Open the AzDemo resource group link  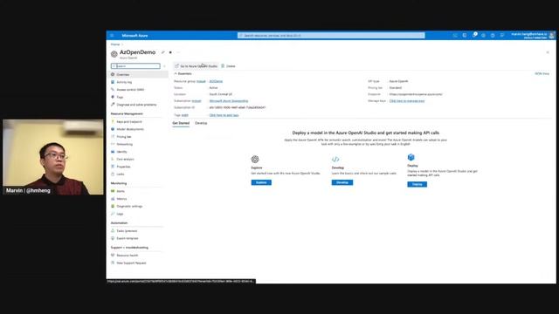216,81
